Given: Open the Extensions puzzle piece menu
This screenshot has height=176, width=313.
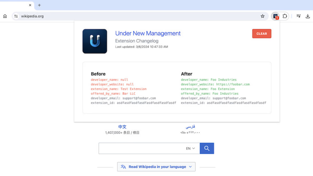Looking at the screenshot, I should [285, 16].
